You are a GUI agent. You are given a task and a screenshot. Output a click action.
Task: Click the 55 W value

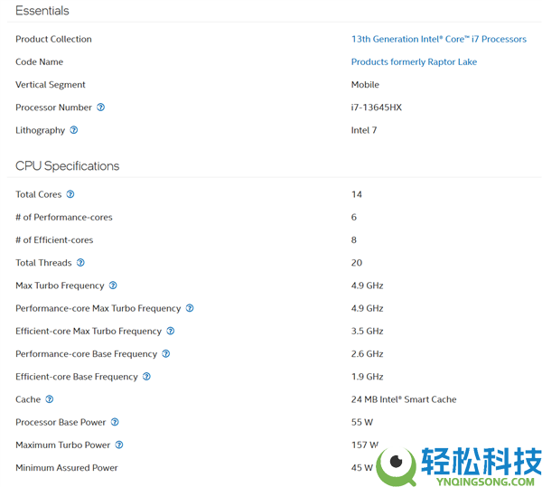[x=362, y=422]
